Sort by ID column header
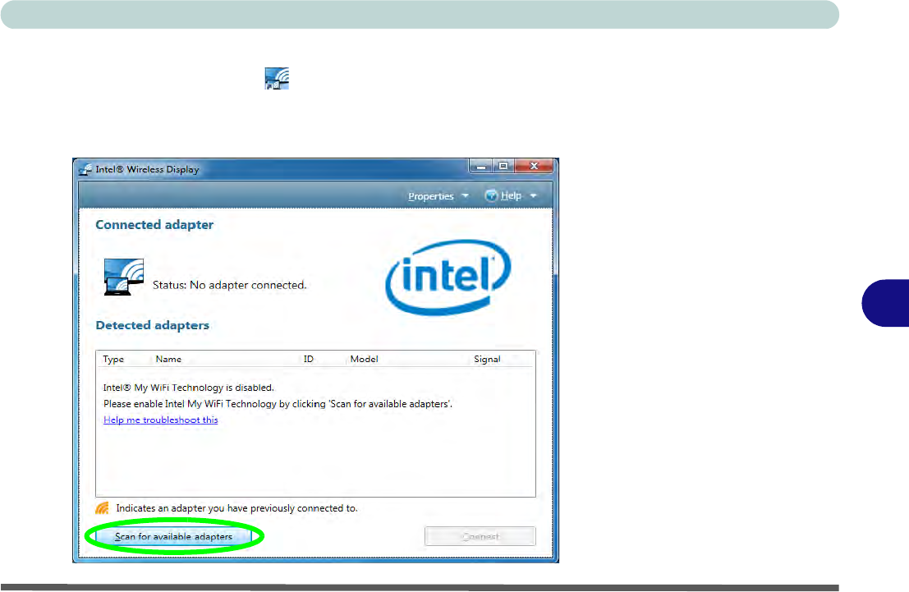 (x=309, y=359)
